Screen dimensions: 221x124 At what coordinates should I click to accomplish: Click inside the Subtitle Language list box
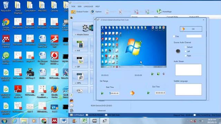[189, 90]
